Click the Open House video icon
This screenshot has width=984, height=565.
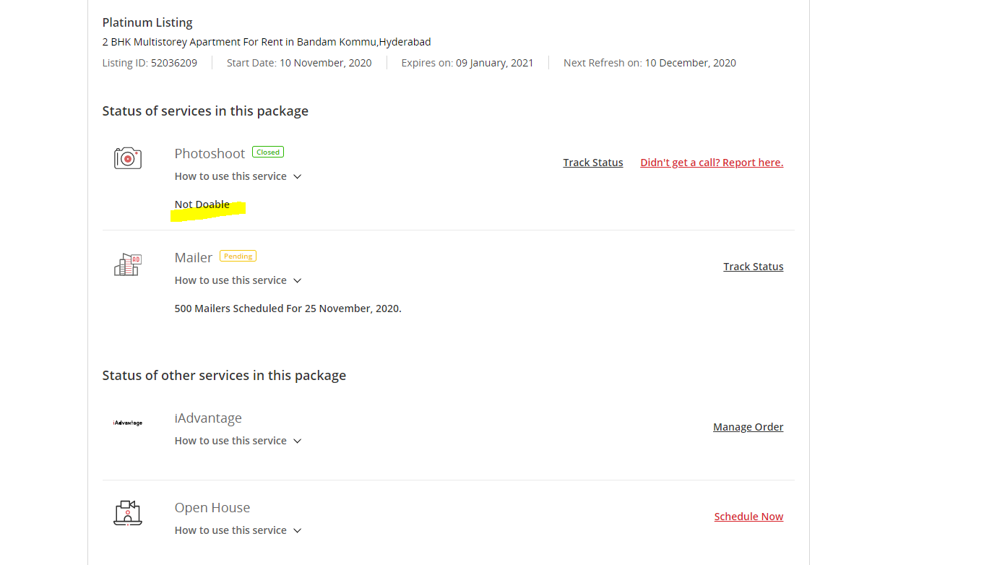tap(128, 512)
